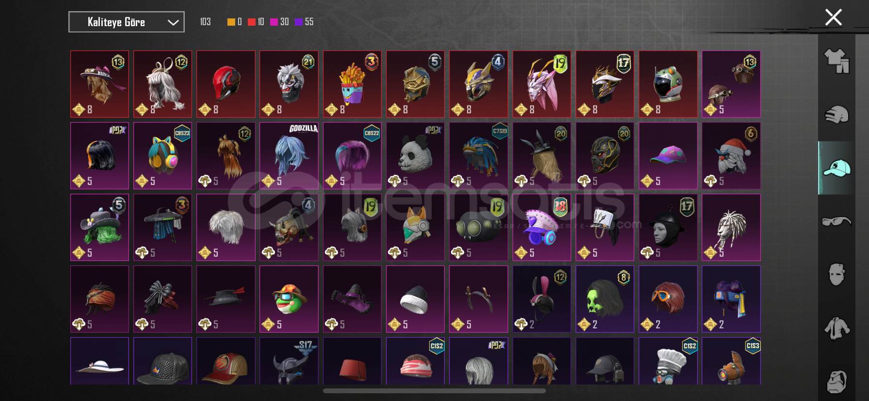Screen dimensions: 869x401
Task: Open the backpack category icon
Action: (x=837, y=382)
